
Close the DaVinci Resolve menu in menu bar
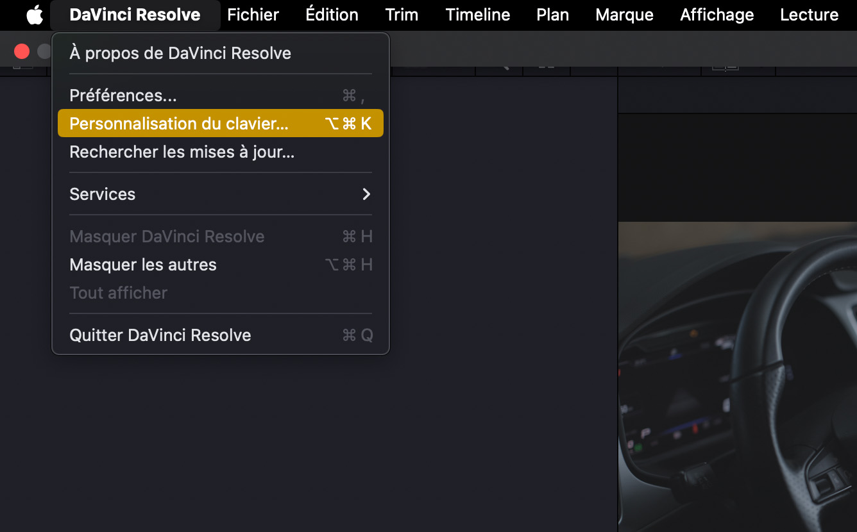coord(135,15)
